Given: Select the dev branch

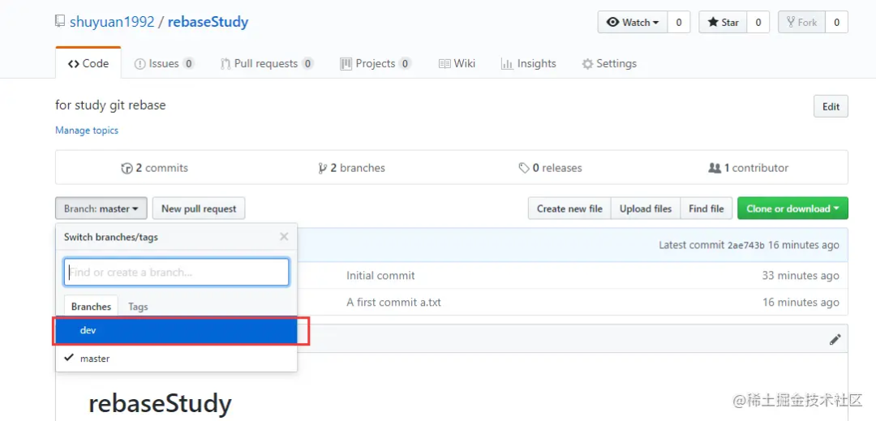Looking at the screenshot, I should point(176,330).
